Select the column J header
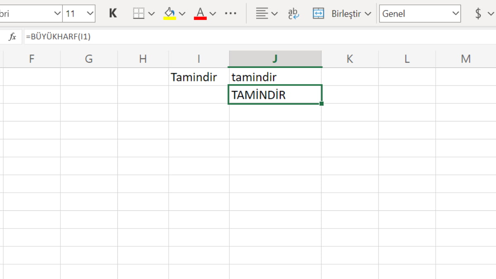Screen dimensions: 496x279 pyautogui.click(x=275, y=59)
